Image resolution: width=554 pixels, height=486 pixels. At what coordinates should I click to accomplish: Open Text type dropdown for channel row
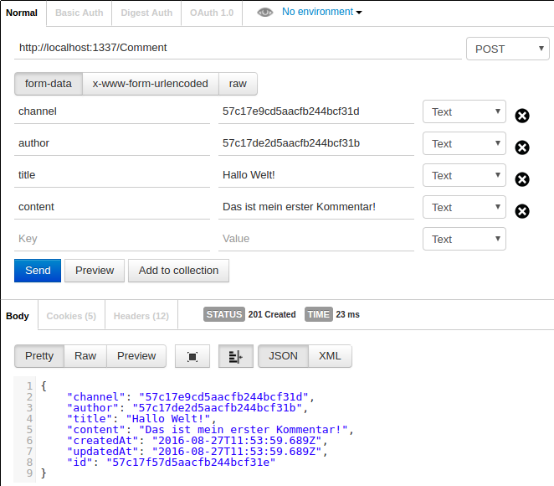pos(464,112)
